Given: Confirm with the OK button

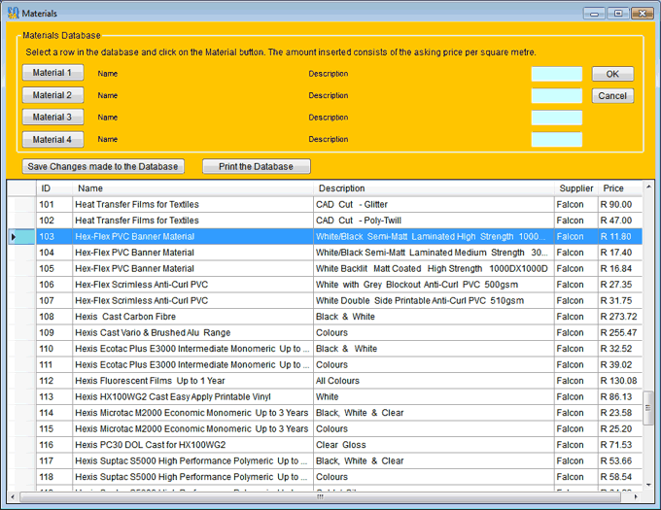Looking at the screenshot, I should 612,74.
